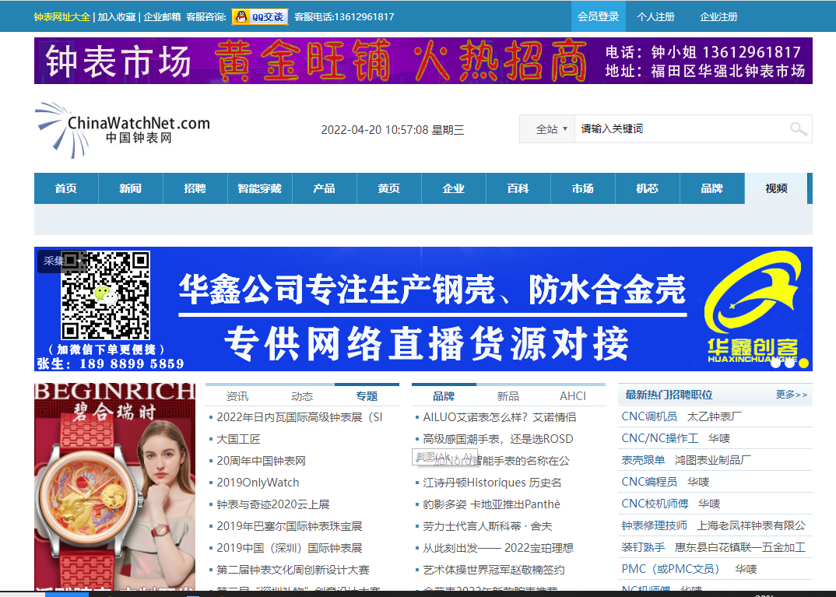
Task: Open the 钟表网址大全 link
Action: click(61, 16)
